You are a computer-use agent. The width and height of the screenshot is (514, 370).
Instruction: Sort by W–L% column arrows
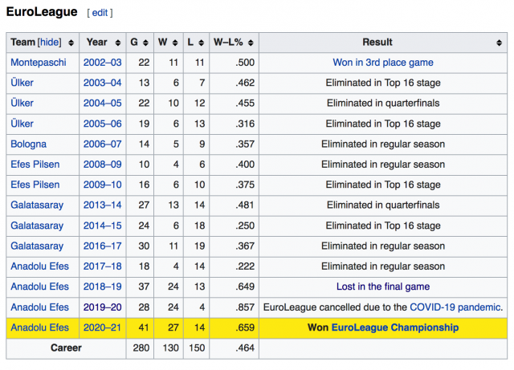[251, 43]
